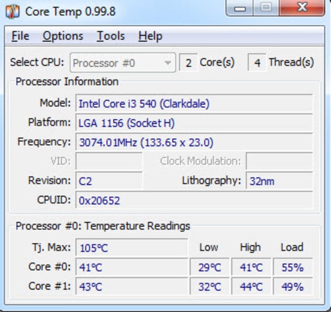Click the Core #0 load value 55%
The height and width of the screenshot is (312, 331).
coord(293,267)
